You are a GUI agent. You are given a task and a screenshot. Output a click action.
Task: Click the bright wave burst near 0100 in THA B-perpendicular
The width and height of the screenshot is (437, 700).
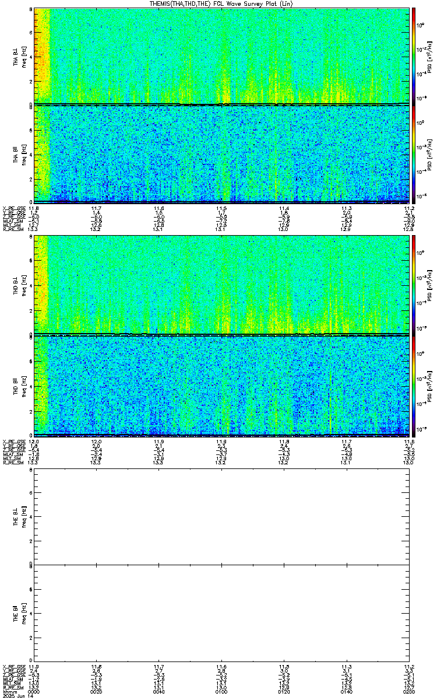pos(224,93)
